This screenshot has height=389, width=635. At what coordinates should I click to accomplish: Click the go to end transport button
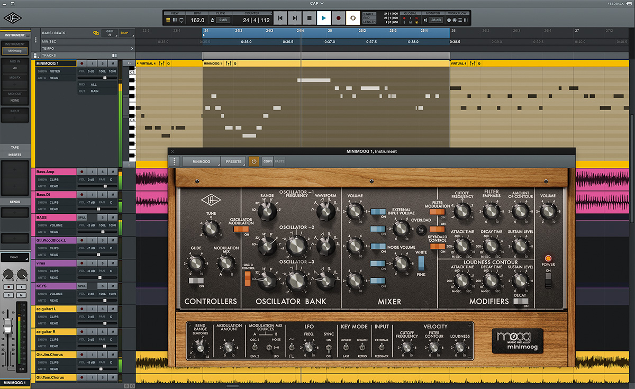[x=295, y=18]
